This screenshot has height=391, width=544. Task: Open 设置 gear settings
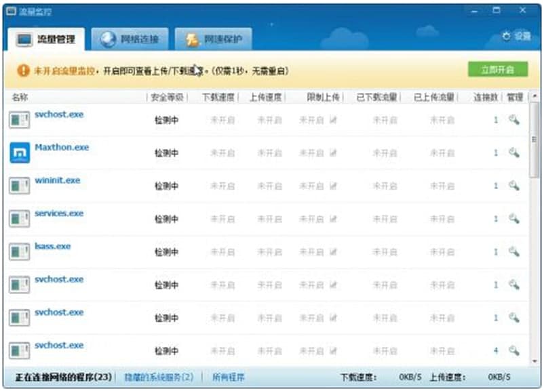coord(517,36)
